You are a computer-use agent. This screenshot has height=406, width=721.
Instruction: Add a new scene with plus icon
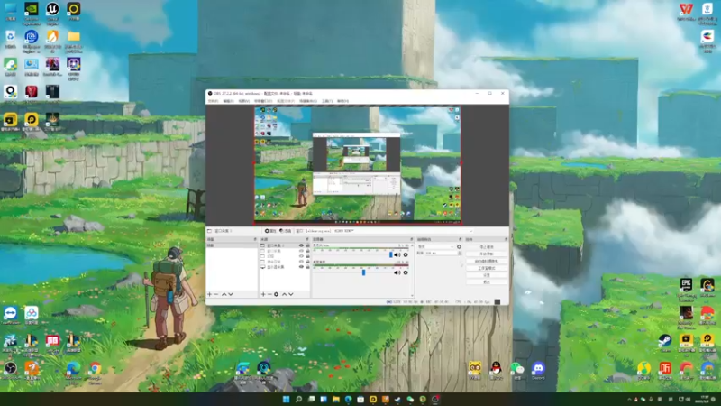click(209, 294)
